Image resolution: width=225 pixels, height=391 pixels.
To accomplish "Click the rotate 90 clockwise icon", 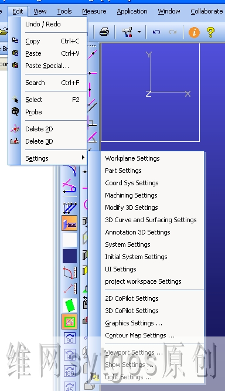I will tap(70, 338).
